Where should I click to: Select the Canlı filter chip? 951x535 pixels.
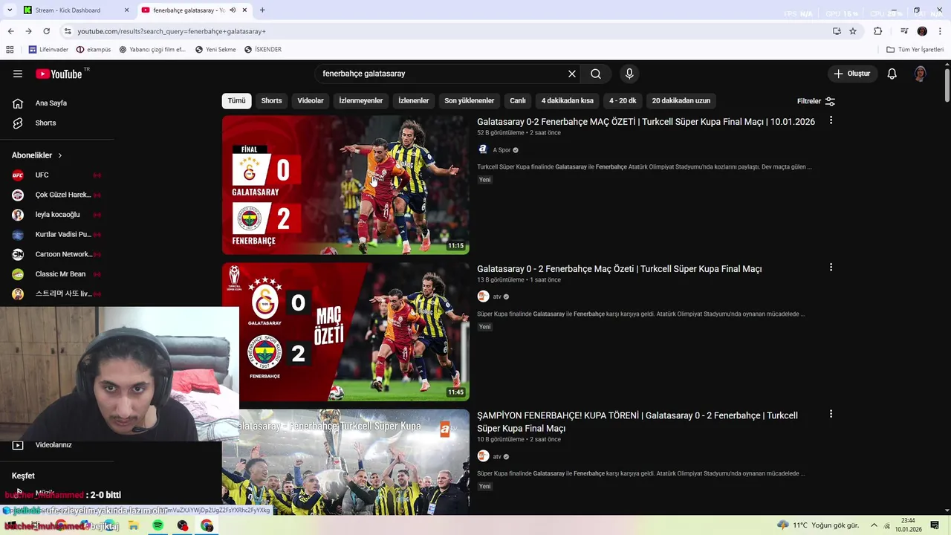click(518, 101)
